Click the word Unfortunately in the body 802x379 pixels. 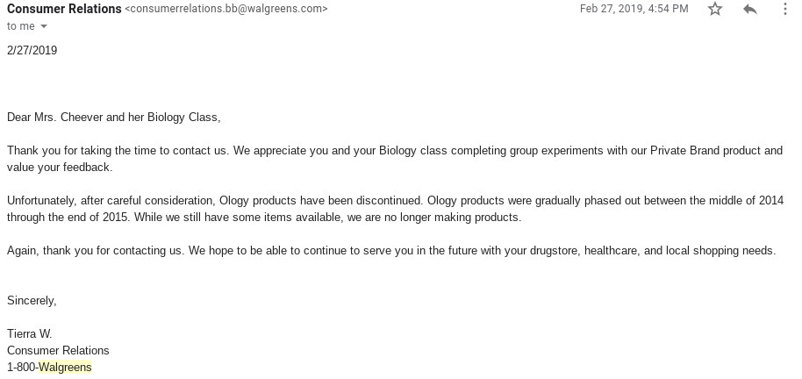(x=42, y=201)
